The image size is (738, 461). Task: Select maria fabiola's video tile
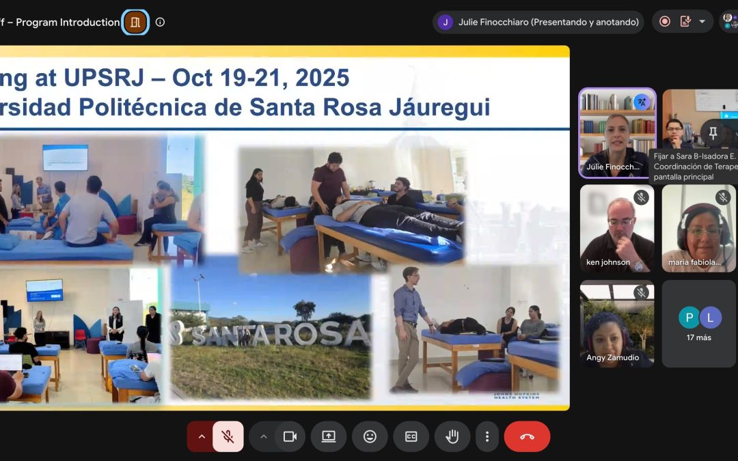(698, 228)
